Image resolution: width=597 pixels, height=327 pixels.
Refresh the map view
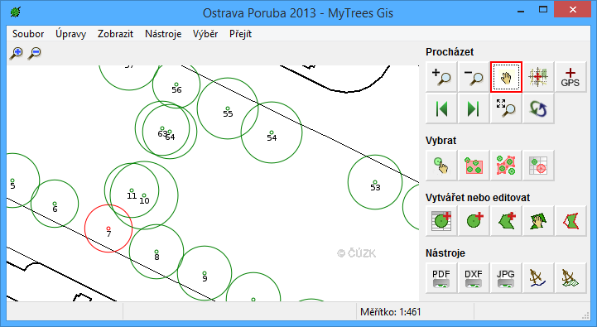point(538,109)
